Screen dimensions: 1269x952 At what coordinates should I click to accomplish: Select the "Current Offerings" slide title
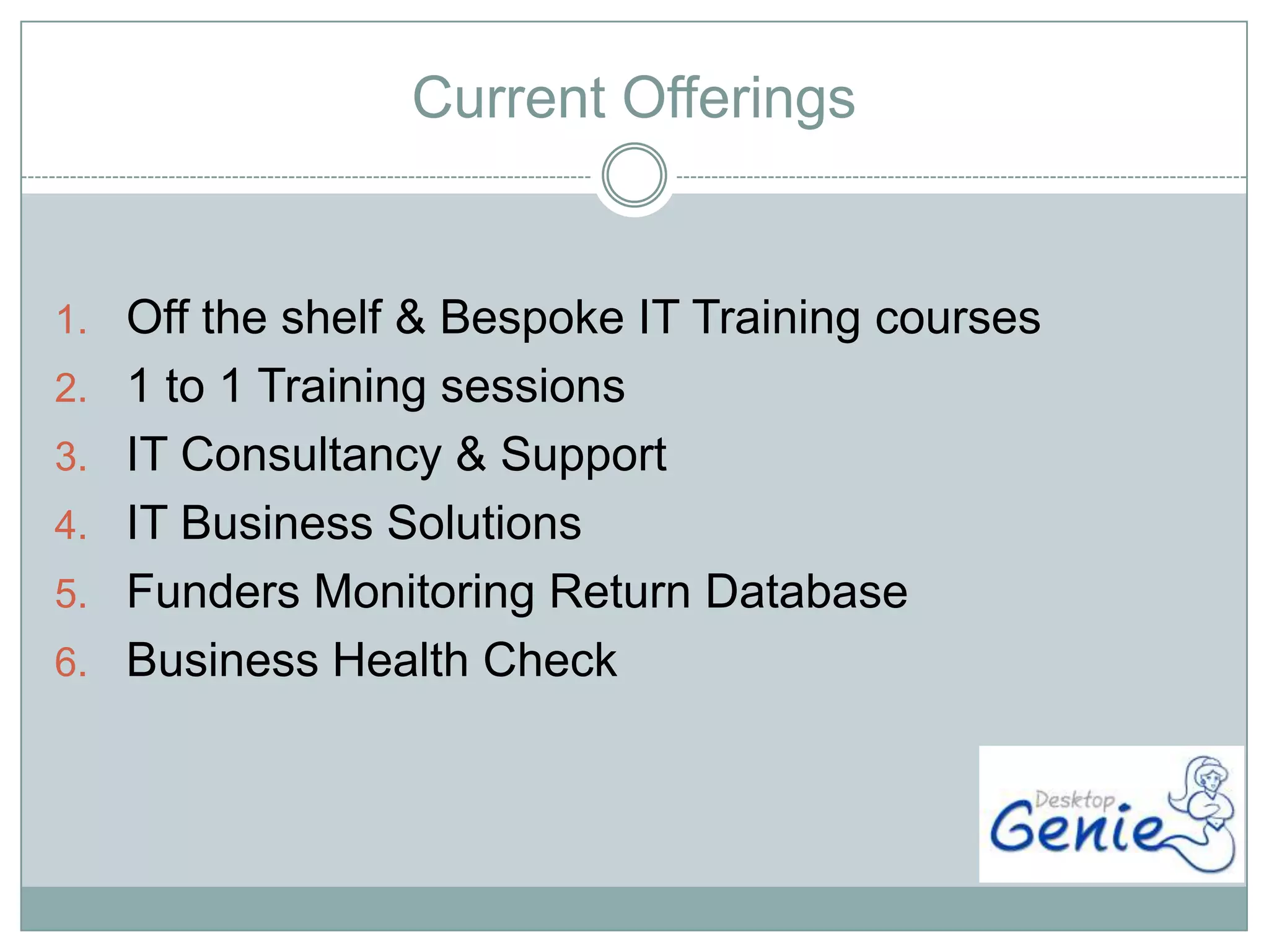coord(633,98)
